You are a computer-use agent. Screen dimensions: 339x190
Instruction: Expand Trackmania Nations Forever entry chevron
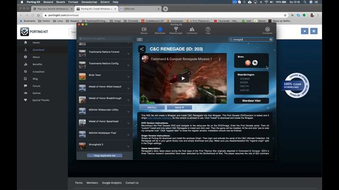(x=128, y=54)
